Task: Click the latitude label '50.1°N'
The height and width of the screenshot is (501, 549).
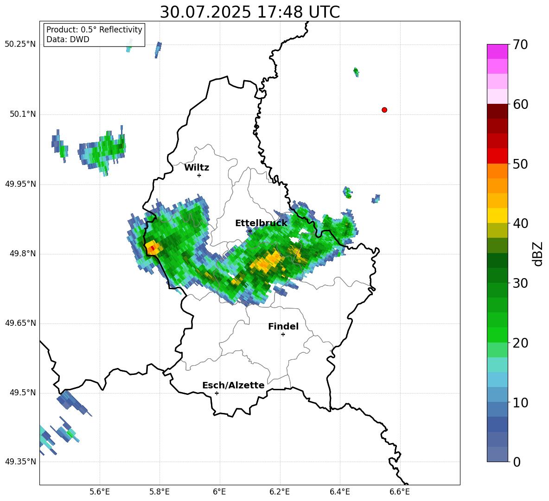Action: 23,114
